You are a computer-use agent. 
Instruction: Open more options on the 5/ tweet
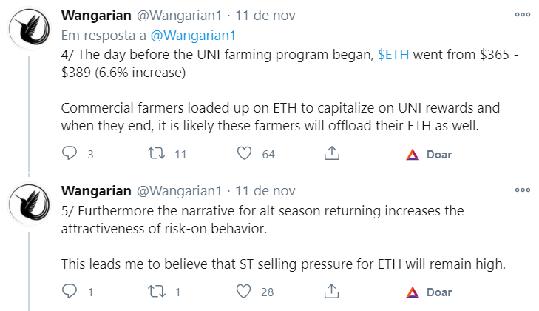pyautogui.click(x=523, y=190)
